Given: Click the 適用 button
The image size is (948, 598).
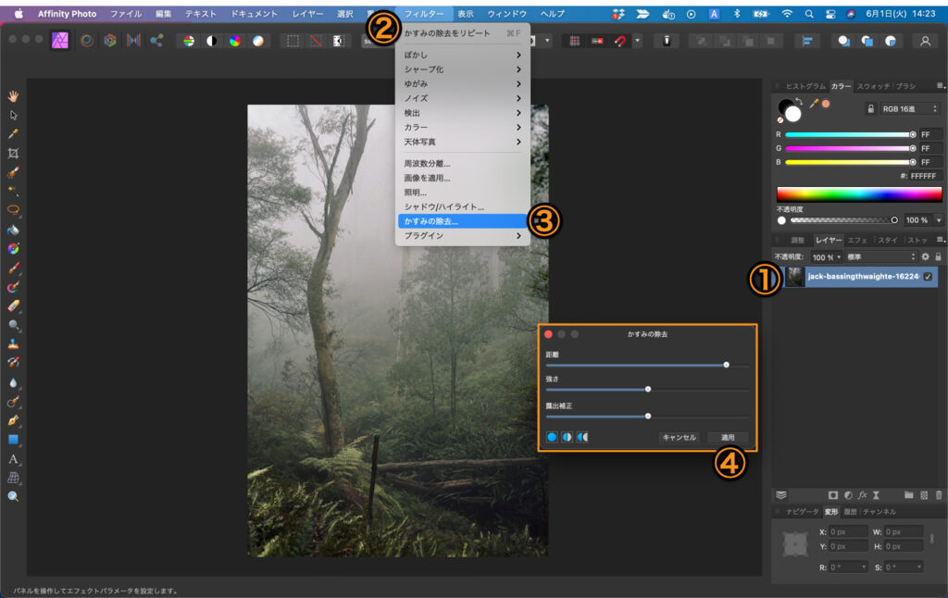Looking at the screenshot, I should [x=728, y=437].
